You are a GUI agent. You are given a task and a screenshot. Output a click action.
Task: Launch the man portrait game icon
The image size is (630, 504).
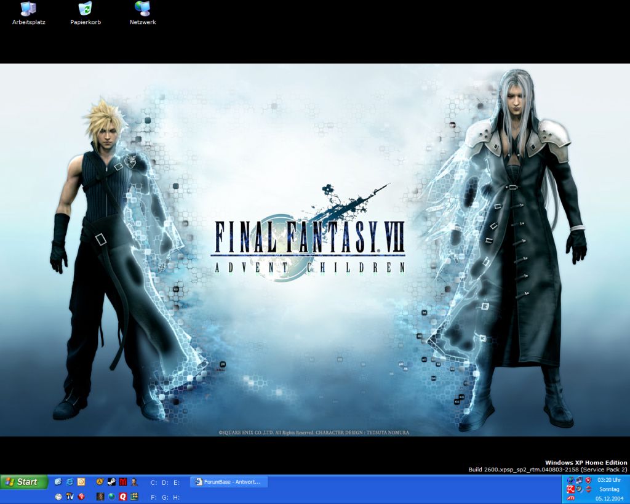(x=134, y=481)
